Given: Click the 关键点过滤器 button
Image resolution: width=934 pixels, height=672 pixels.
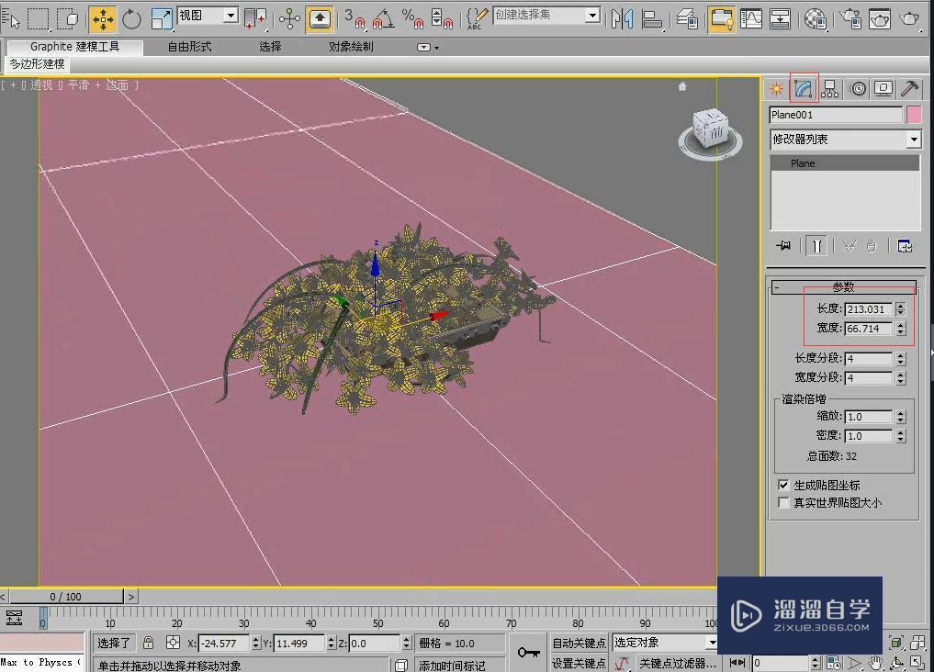Looking at the screenshot, I should [x=677, y=663].
